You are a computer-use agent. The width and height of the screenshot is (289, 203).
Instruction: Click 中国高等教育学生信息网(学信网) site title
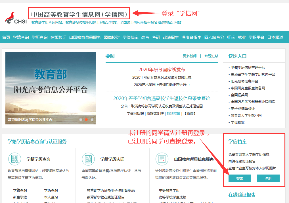[79, 15]
